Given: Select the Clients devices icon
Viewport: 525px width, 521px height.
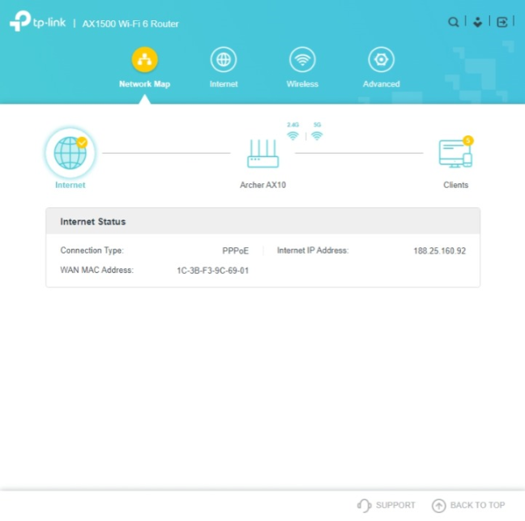Looking at the screenshot, I should [455, 154].
